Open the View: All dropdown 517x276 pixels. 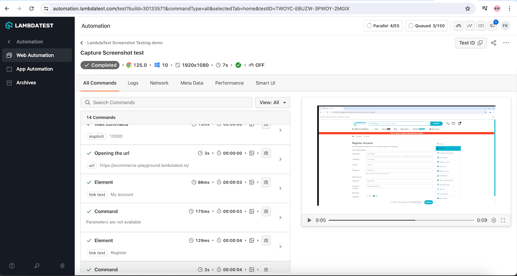point(273,102)
